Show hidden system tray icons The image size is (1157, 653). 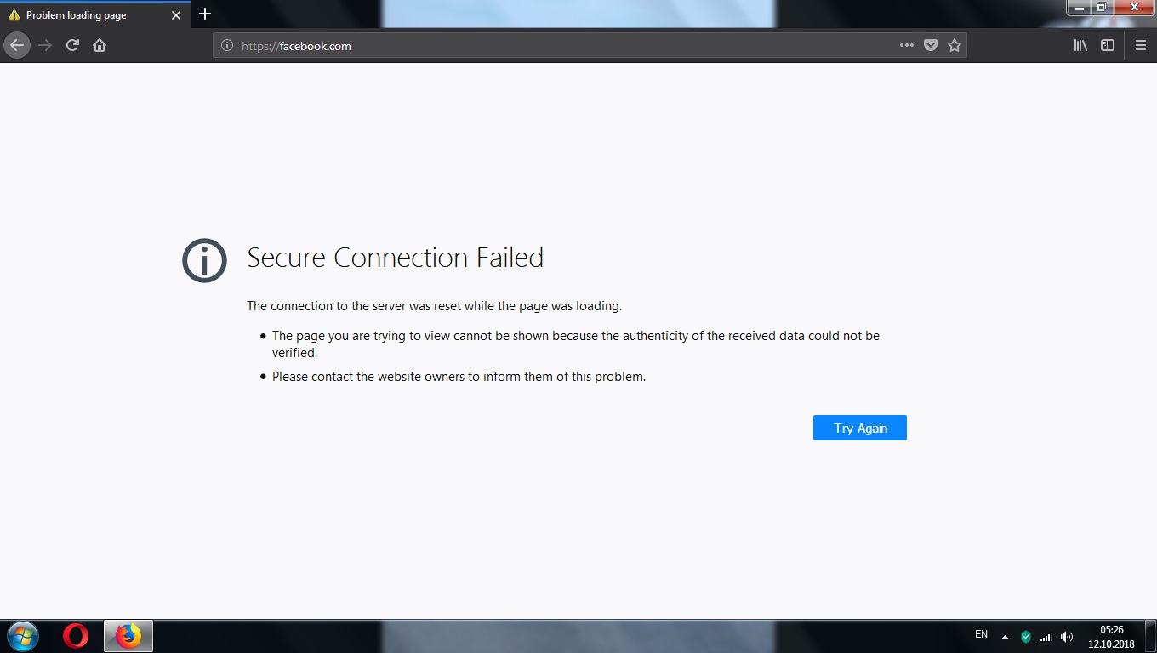pyautogui.click(x=1005, y=636)
